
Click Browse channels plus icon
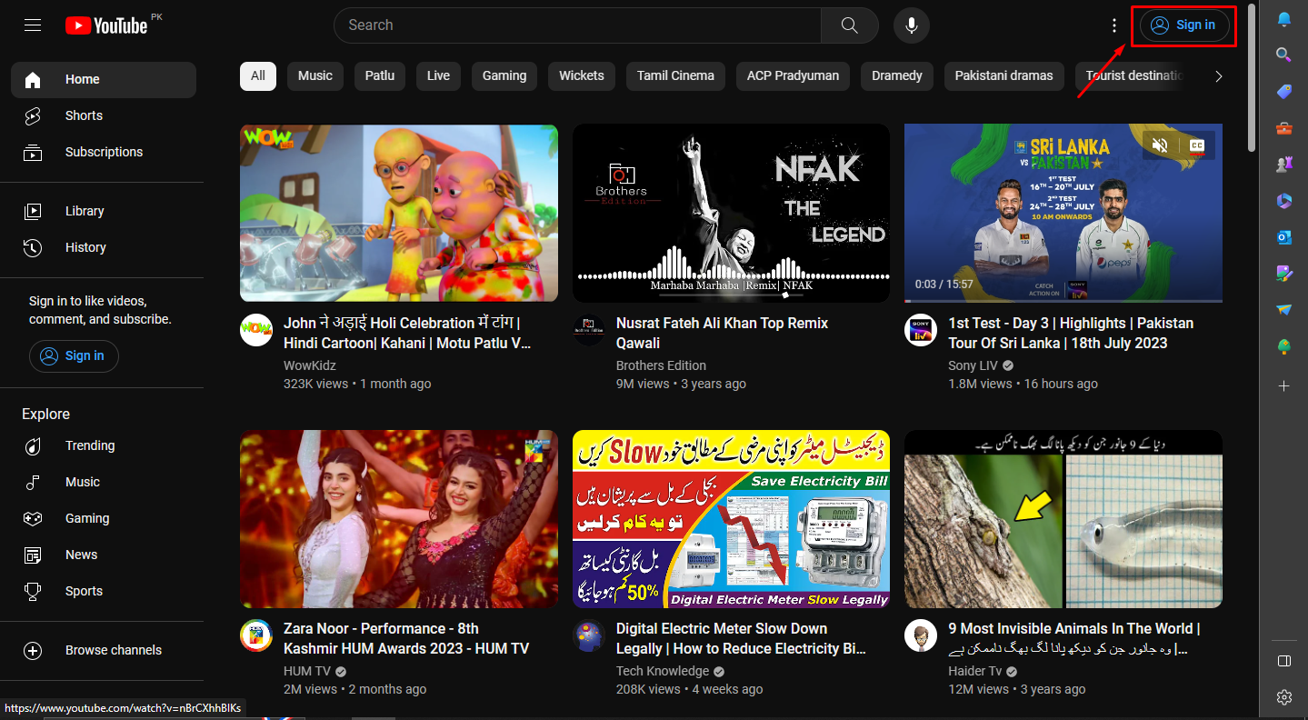[x=33, y=650]
